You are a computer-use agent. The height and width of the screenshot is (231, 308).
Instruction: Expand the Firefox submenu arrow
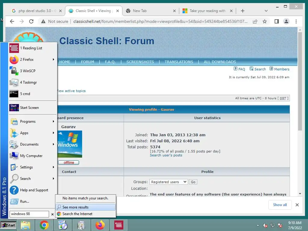tap(53, 60)
